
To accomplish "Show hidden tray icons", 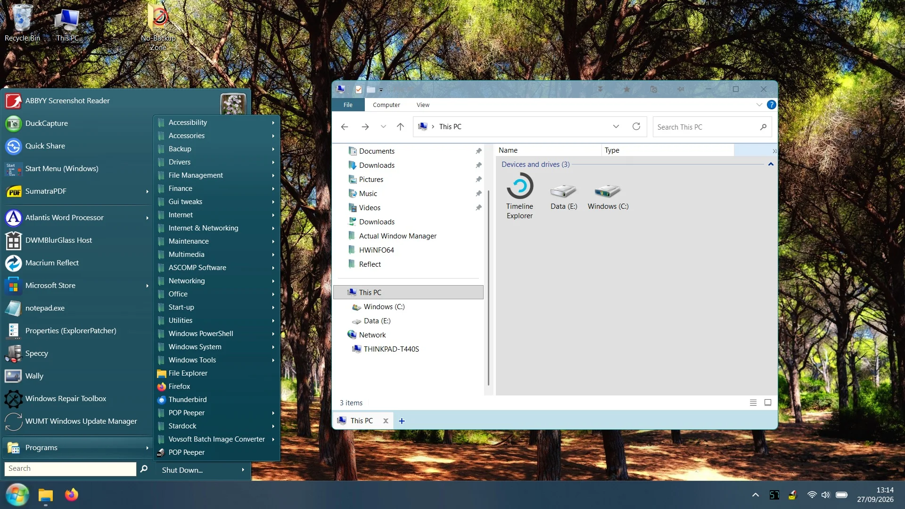I will 755,495.
